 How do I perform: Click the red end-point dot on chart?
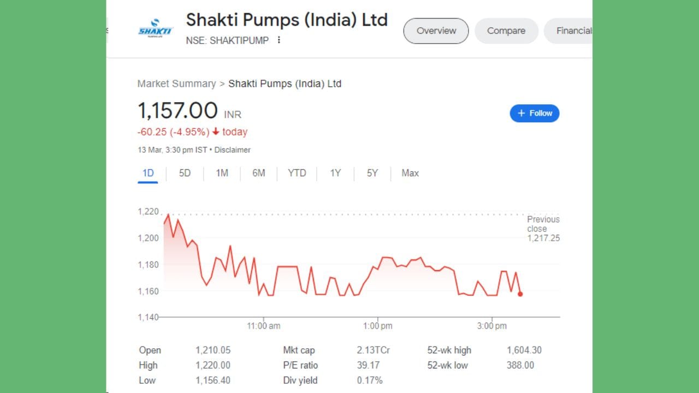click(x=520, y=294)
